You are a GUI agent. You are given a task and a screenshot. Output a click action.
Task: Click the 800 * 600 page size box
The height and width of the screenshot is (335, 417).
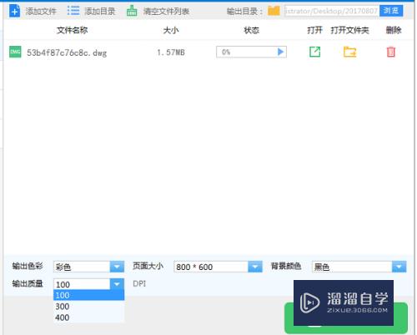point(218,267)
